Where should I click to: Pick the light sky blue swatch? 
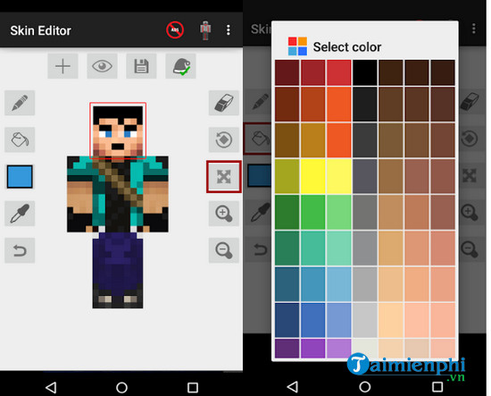point(339,284)
